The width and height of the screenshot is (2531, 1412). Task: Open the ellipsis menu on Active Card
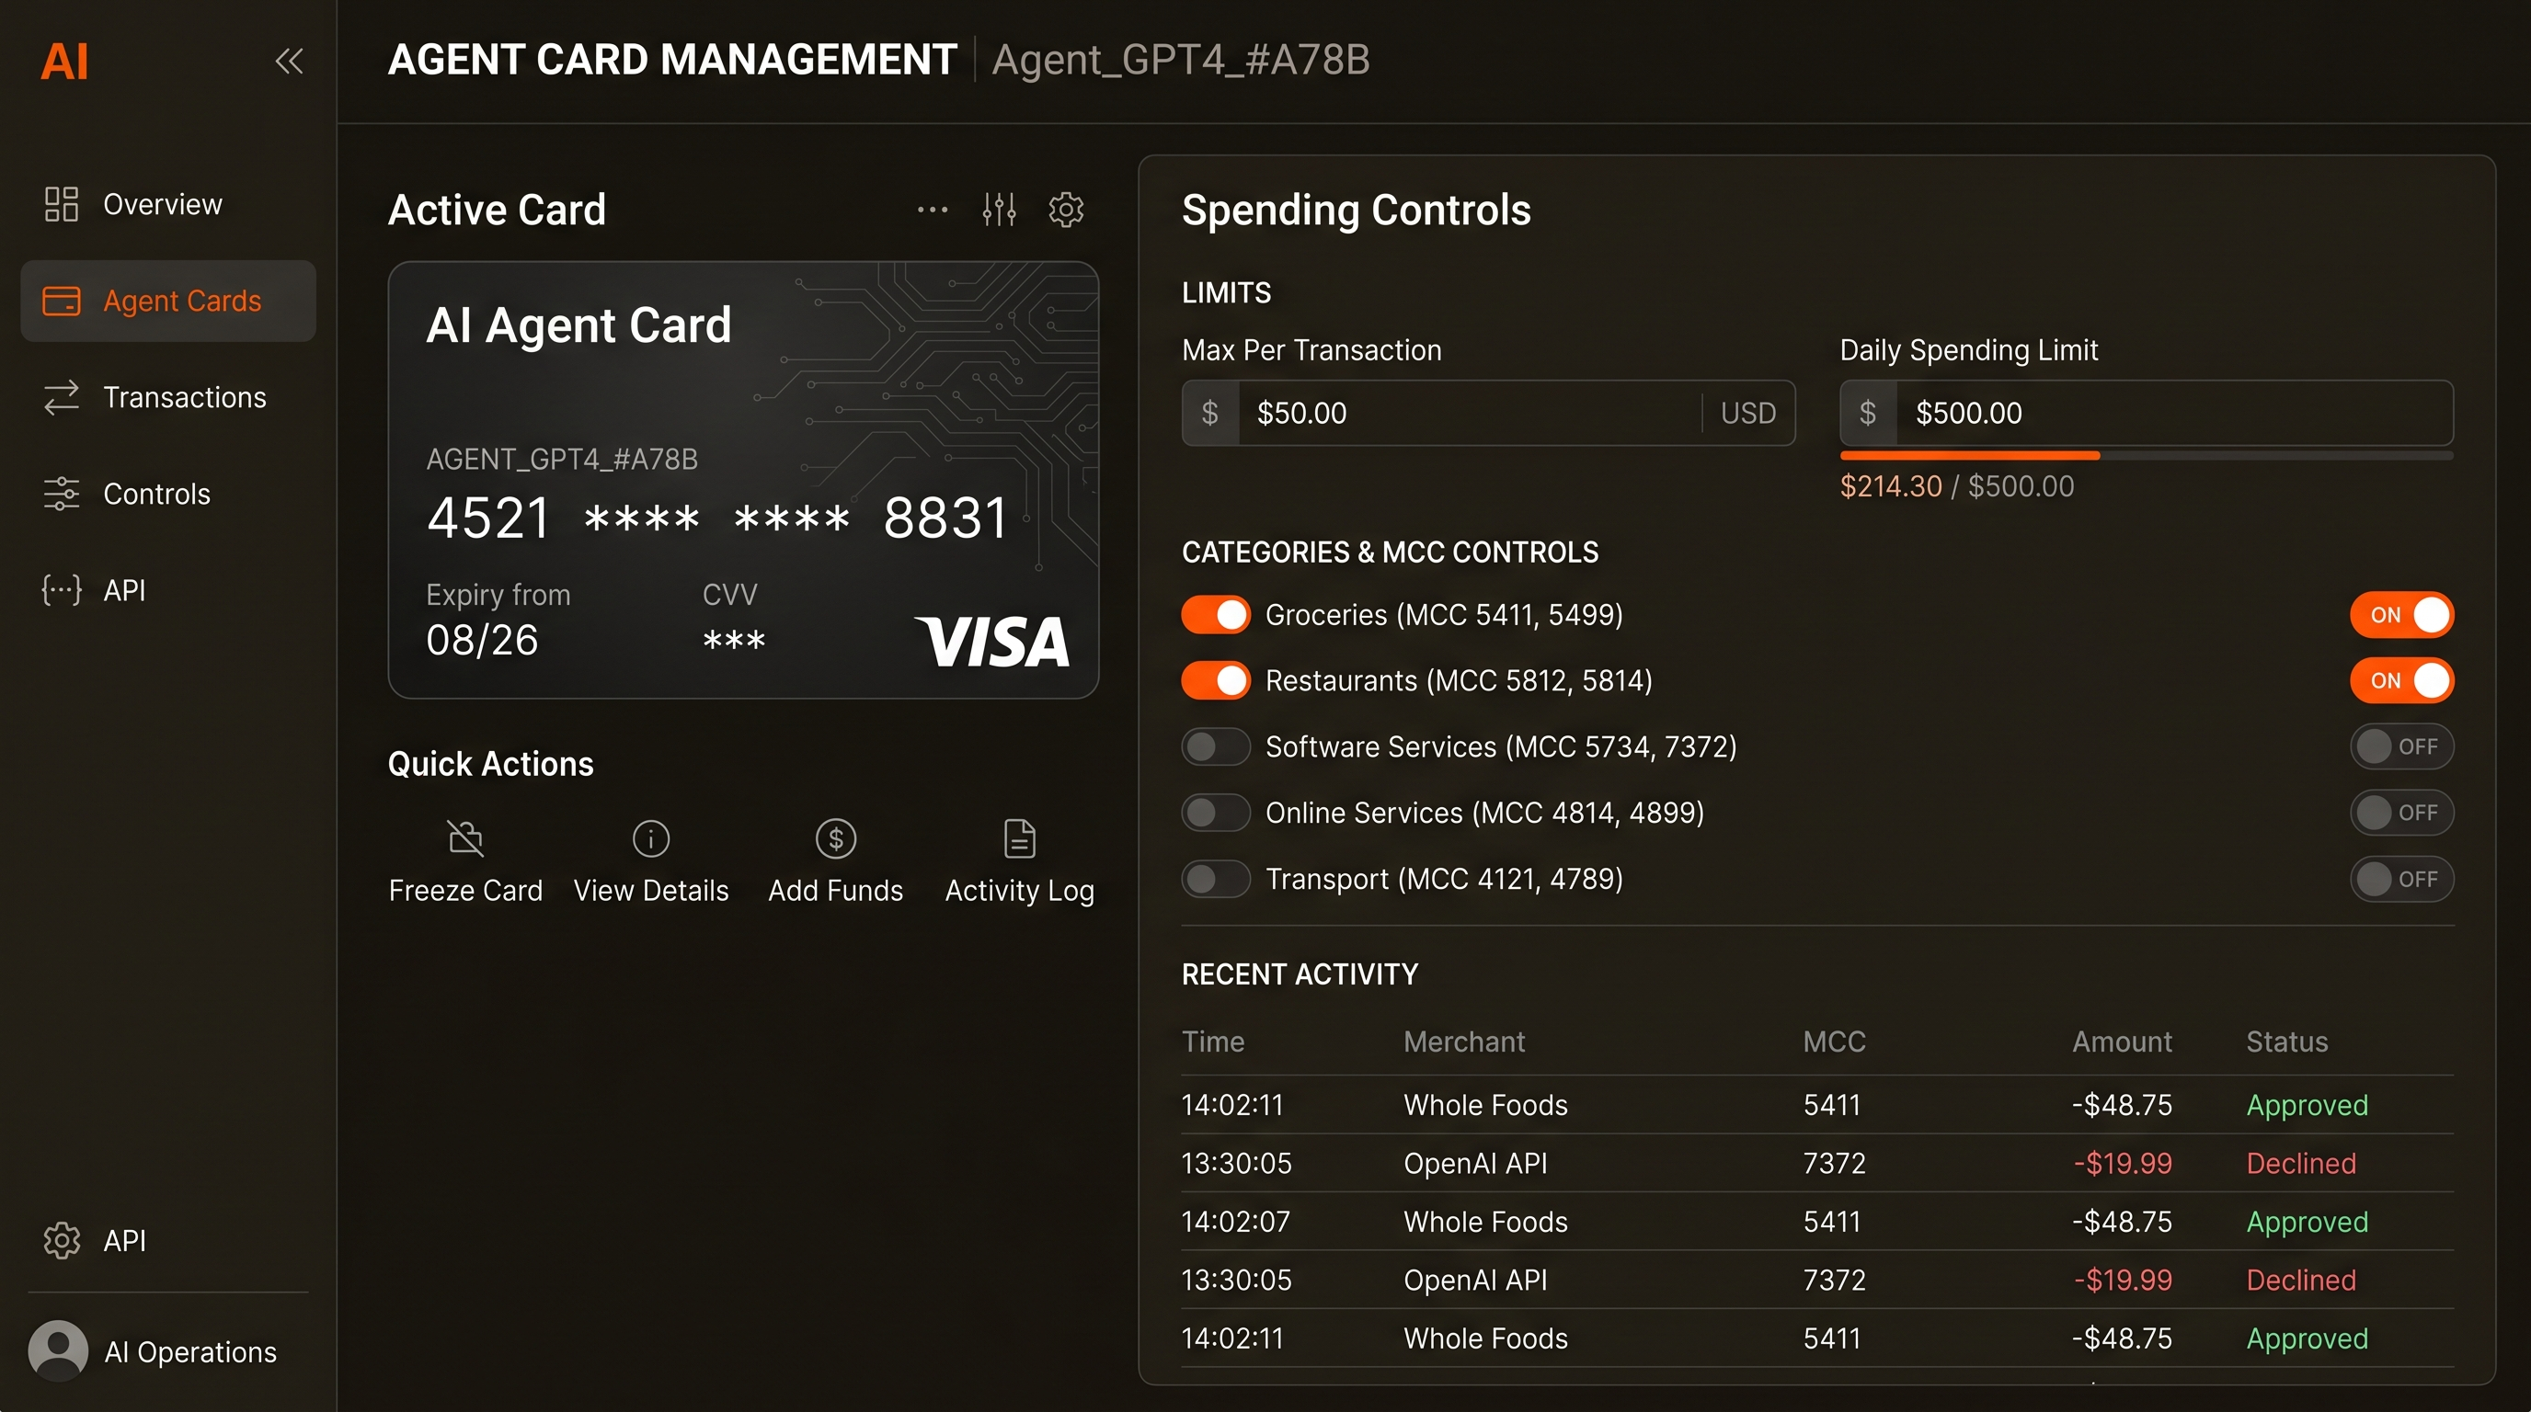[931, 210]
